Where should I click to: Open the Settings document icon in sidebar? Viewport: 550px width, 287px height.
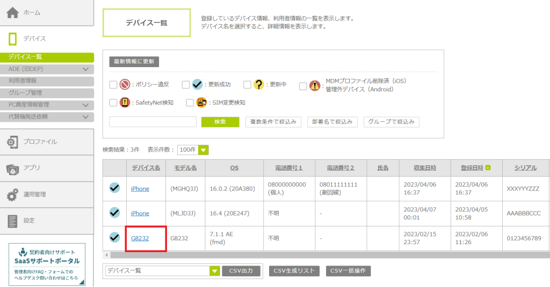pyautogui.click(x=13, y=220)
